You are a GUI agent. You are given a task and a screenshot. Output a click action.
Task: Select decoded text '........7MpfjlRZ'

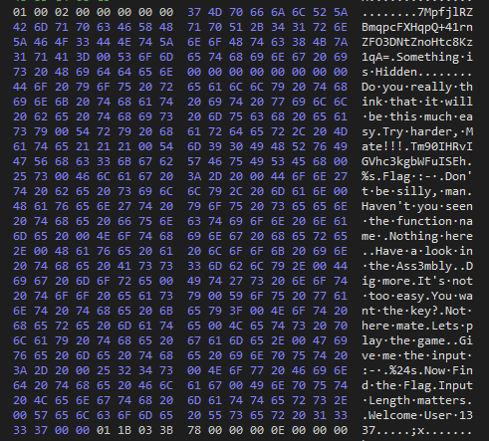tap(417, 12)
